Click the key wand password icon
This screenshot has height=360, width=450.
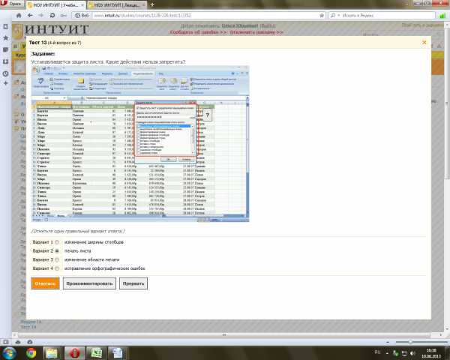coord(64,16)
